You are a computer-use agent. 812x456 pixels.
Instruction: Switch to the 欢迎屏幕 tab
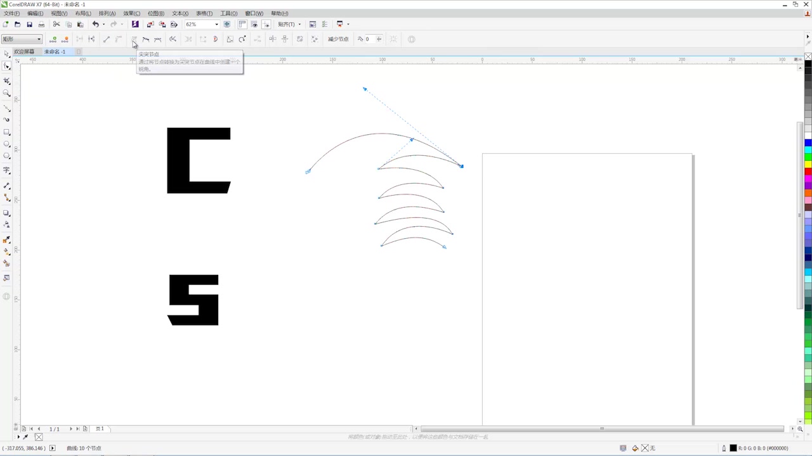[x=24, y=51]
